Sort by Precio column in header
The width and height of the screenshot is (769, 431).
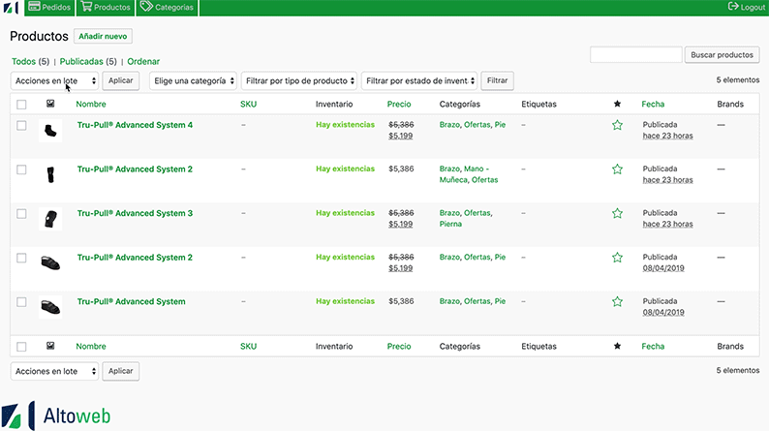pyautogui.click(x=399, y=104)
